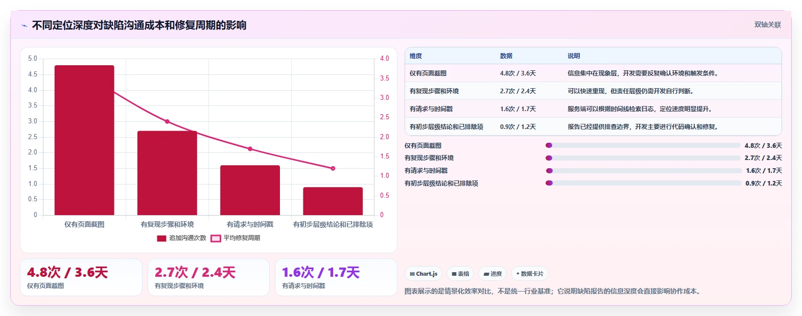The image size is (802, 316).
Task: Click the progress bar for 仅有页面截图
Action: coord(643,145)
